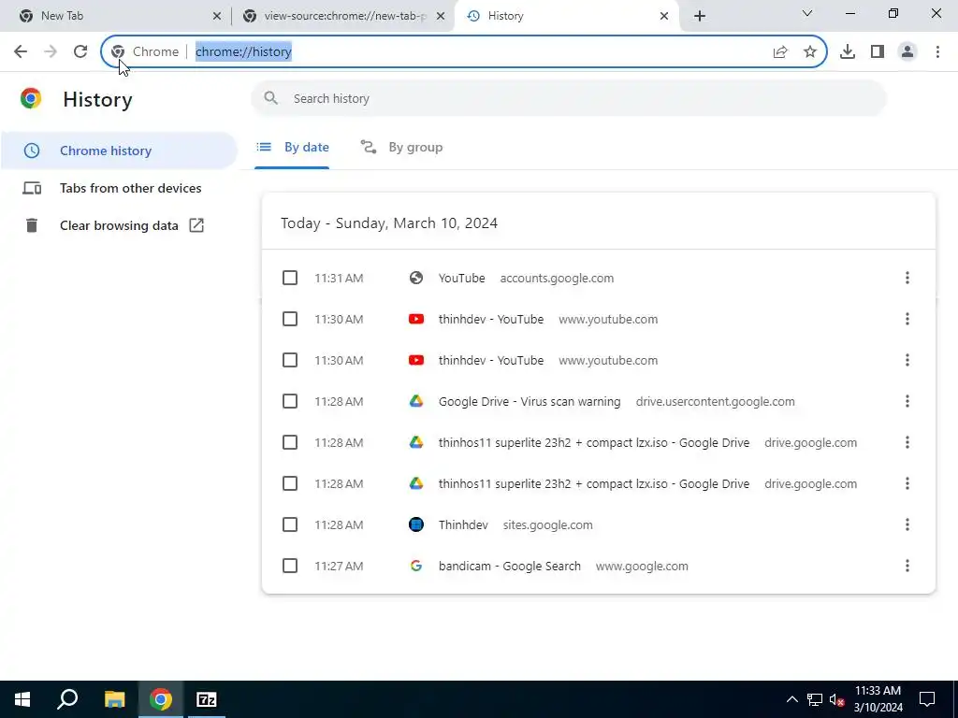958x718 pixels.
Task: Click the Google favicon of bandicam search entry
Action: tap(416, 566)
